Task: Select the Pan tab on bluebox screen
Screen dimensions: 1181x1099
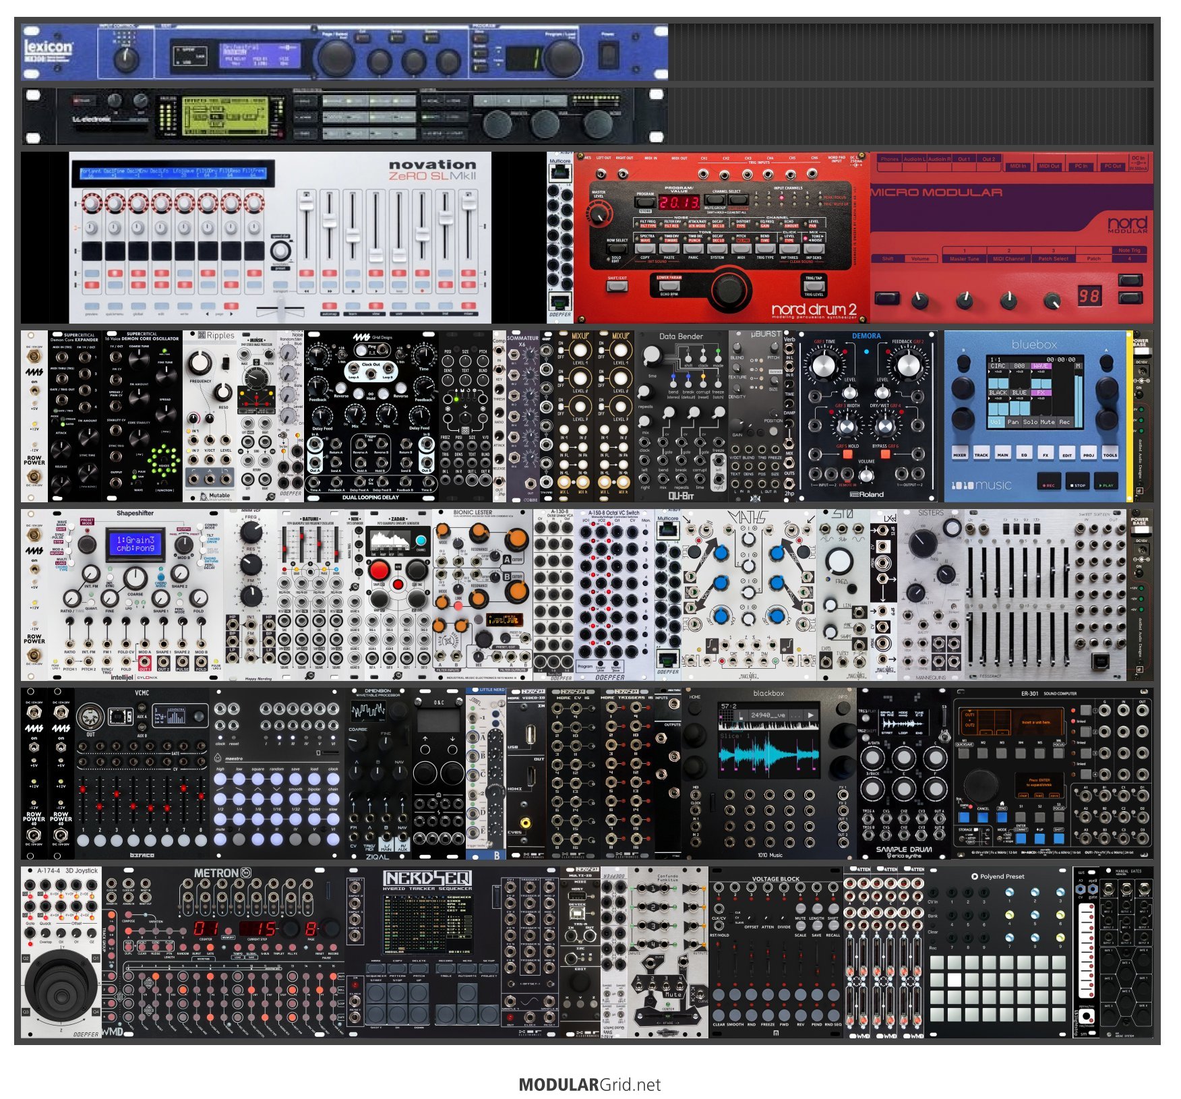Action: [x=1012, y=422]
